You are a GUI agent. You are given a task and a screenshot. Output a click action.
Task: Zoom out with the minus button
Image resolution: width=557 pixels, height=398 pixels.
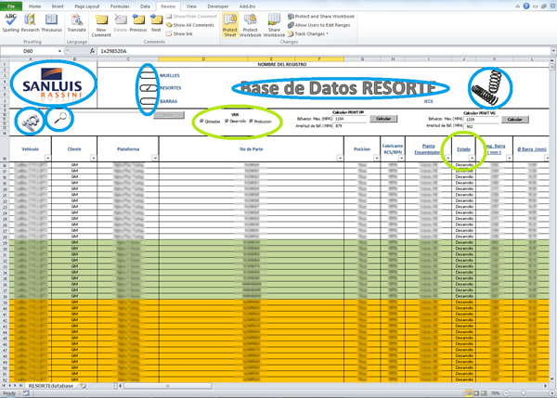[x=506, y=393]
